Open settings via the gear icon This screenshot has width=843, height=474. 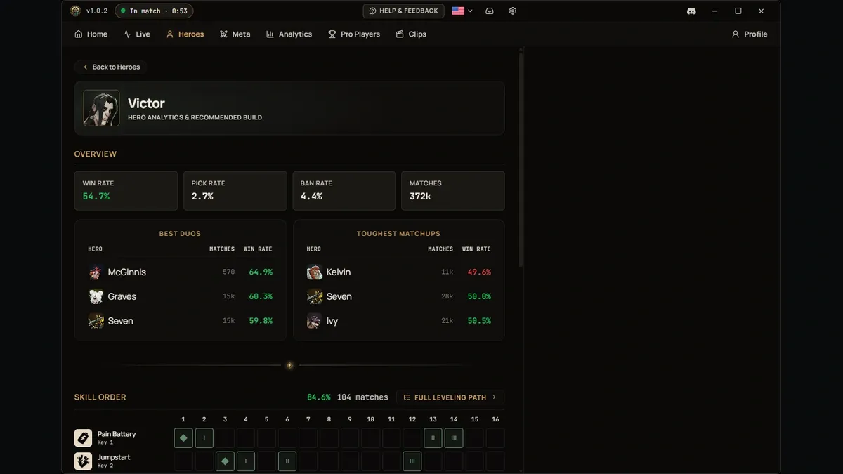pos(513,11)
